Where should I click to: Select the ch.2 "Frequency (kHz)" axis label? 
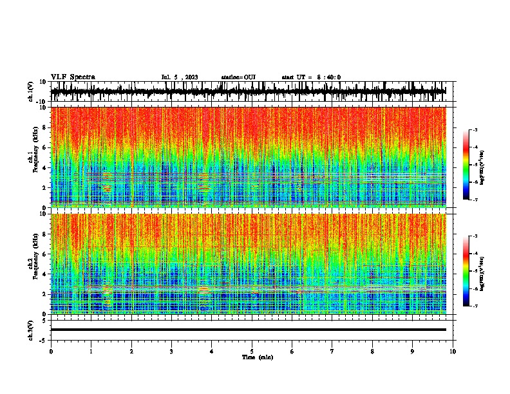click(35, 256)
